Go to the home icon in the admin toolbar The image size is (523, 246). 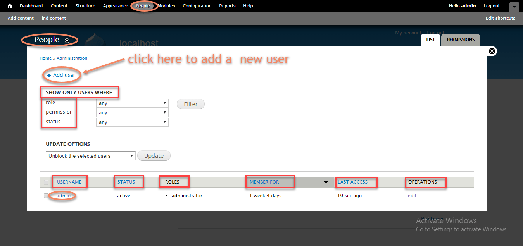(x=10, y=6)
